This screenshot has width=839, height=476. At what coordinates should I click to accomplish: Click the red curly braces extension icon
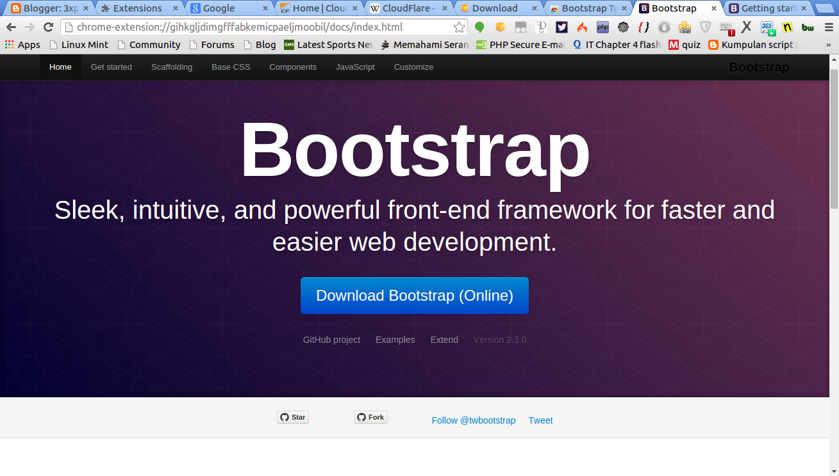(x=644, y=28)
